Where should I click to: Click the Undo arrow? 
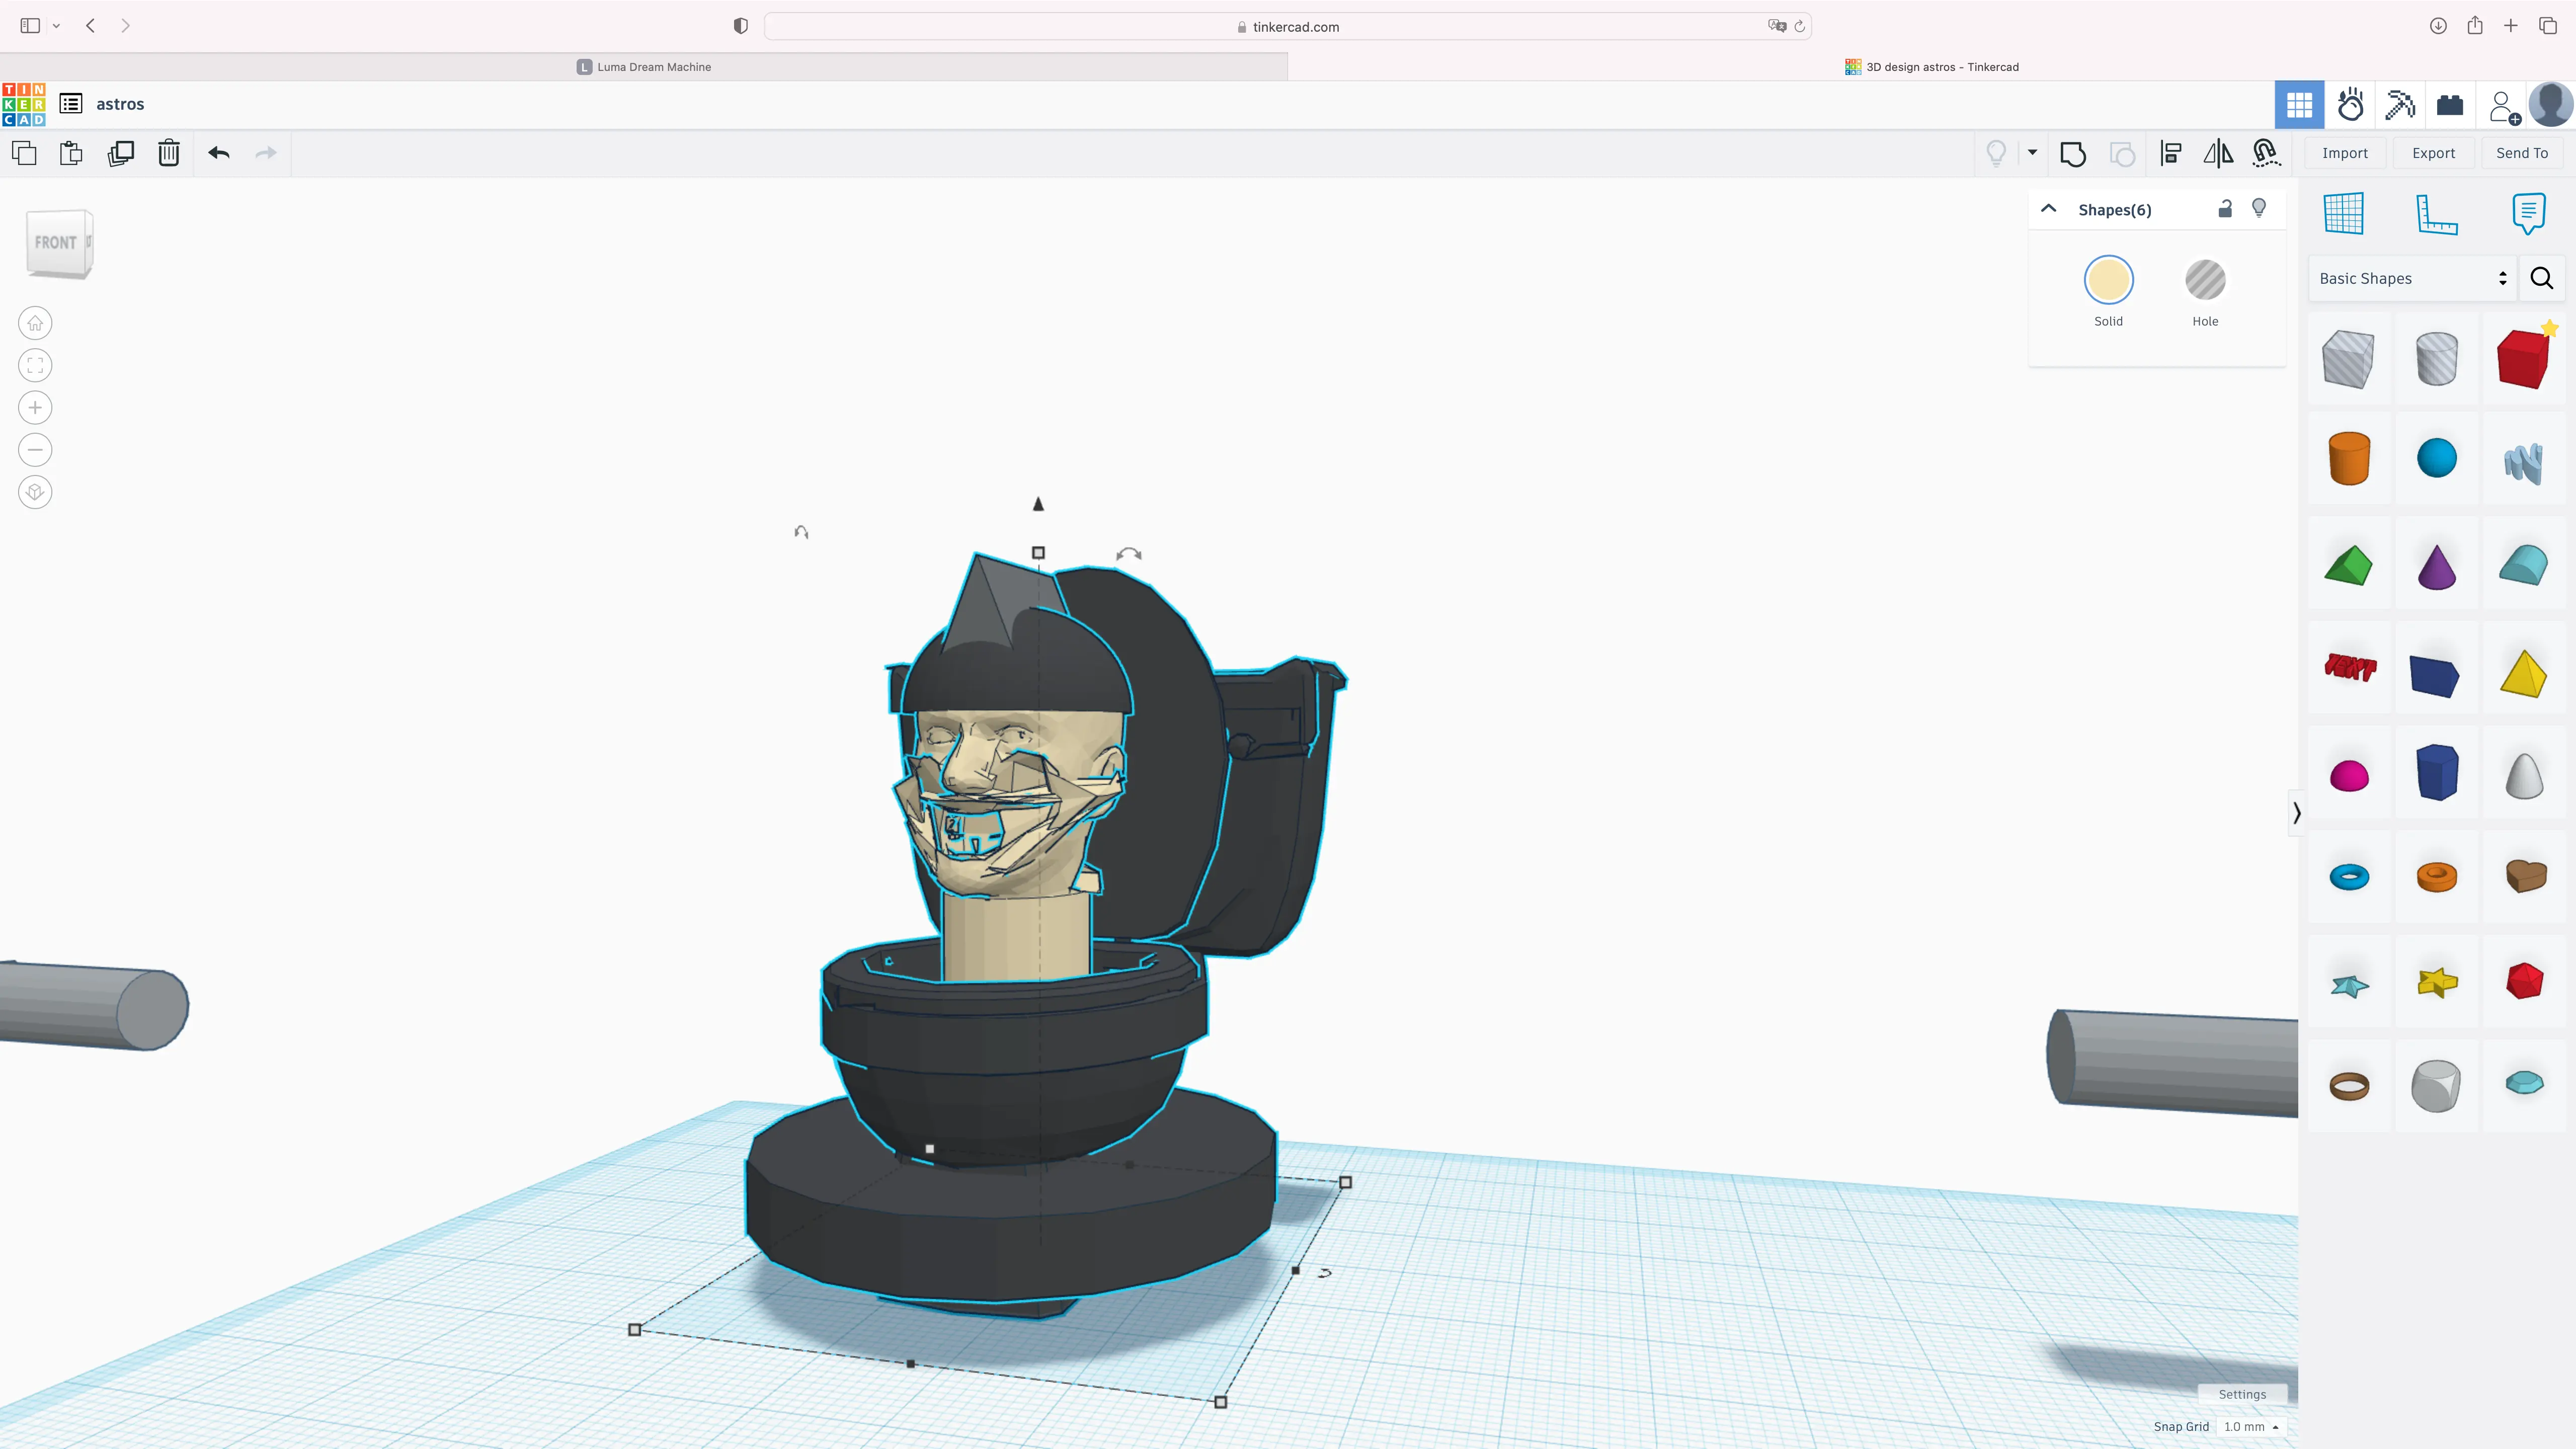(x=219, y=153)
